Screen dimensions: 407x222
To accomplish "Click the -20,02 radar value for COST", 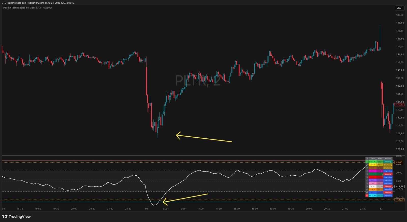I will [380, 183].
